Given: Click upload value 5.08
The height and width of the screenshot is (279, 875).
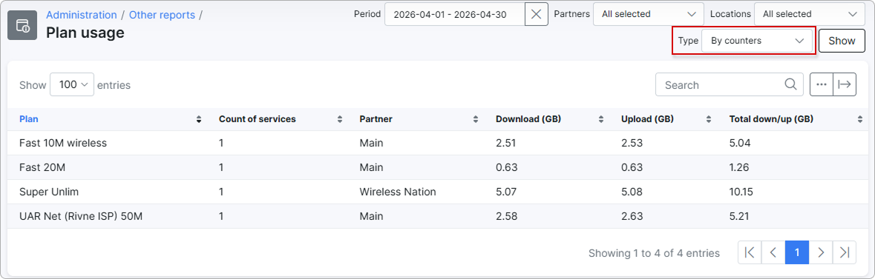Looking at the screenshot, I should [632, 192].
